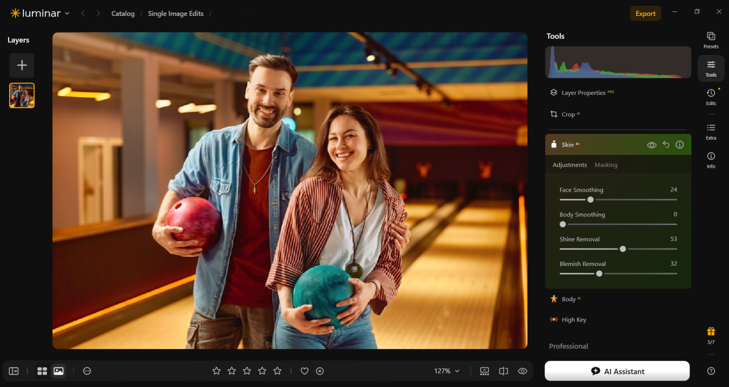Adjust the Blemish Removal slider
The width and height of the screenshot is (729, 387).
click(x=618, y=273)
